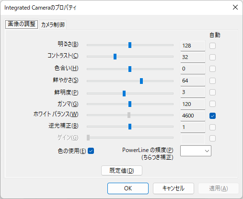Image resolution: width=243 pixels, height=199 pixels.
Task: Click the 明るさ slider thumb
Action: pos(130,45)
